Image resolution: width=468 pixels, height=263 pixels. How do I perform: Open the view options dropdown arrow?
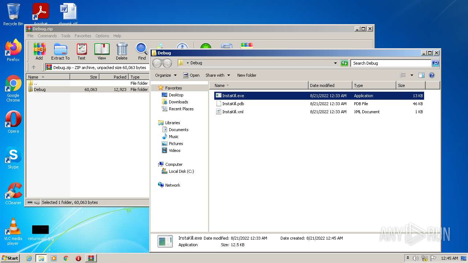(x=412, y=75)
